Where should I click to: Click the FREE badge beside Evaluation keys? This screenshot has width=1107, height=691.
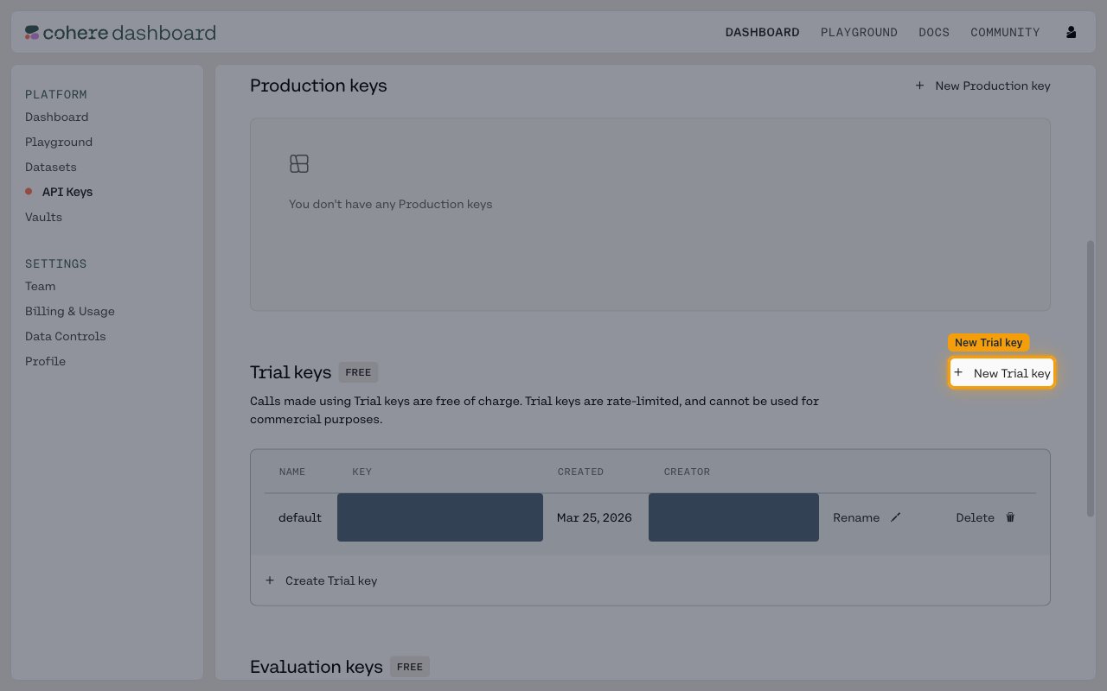coord(410,667)
